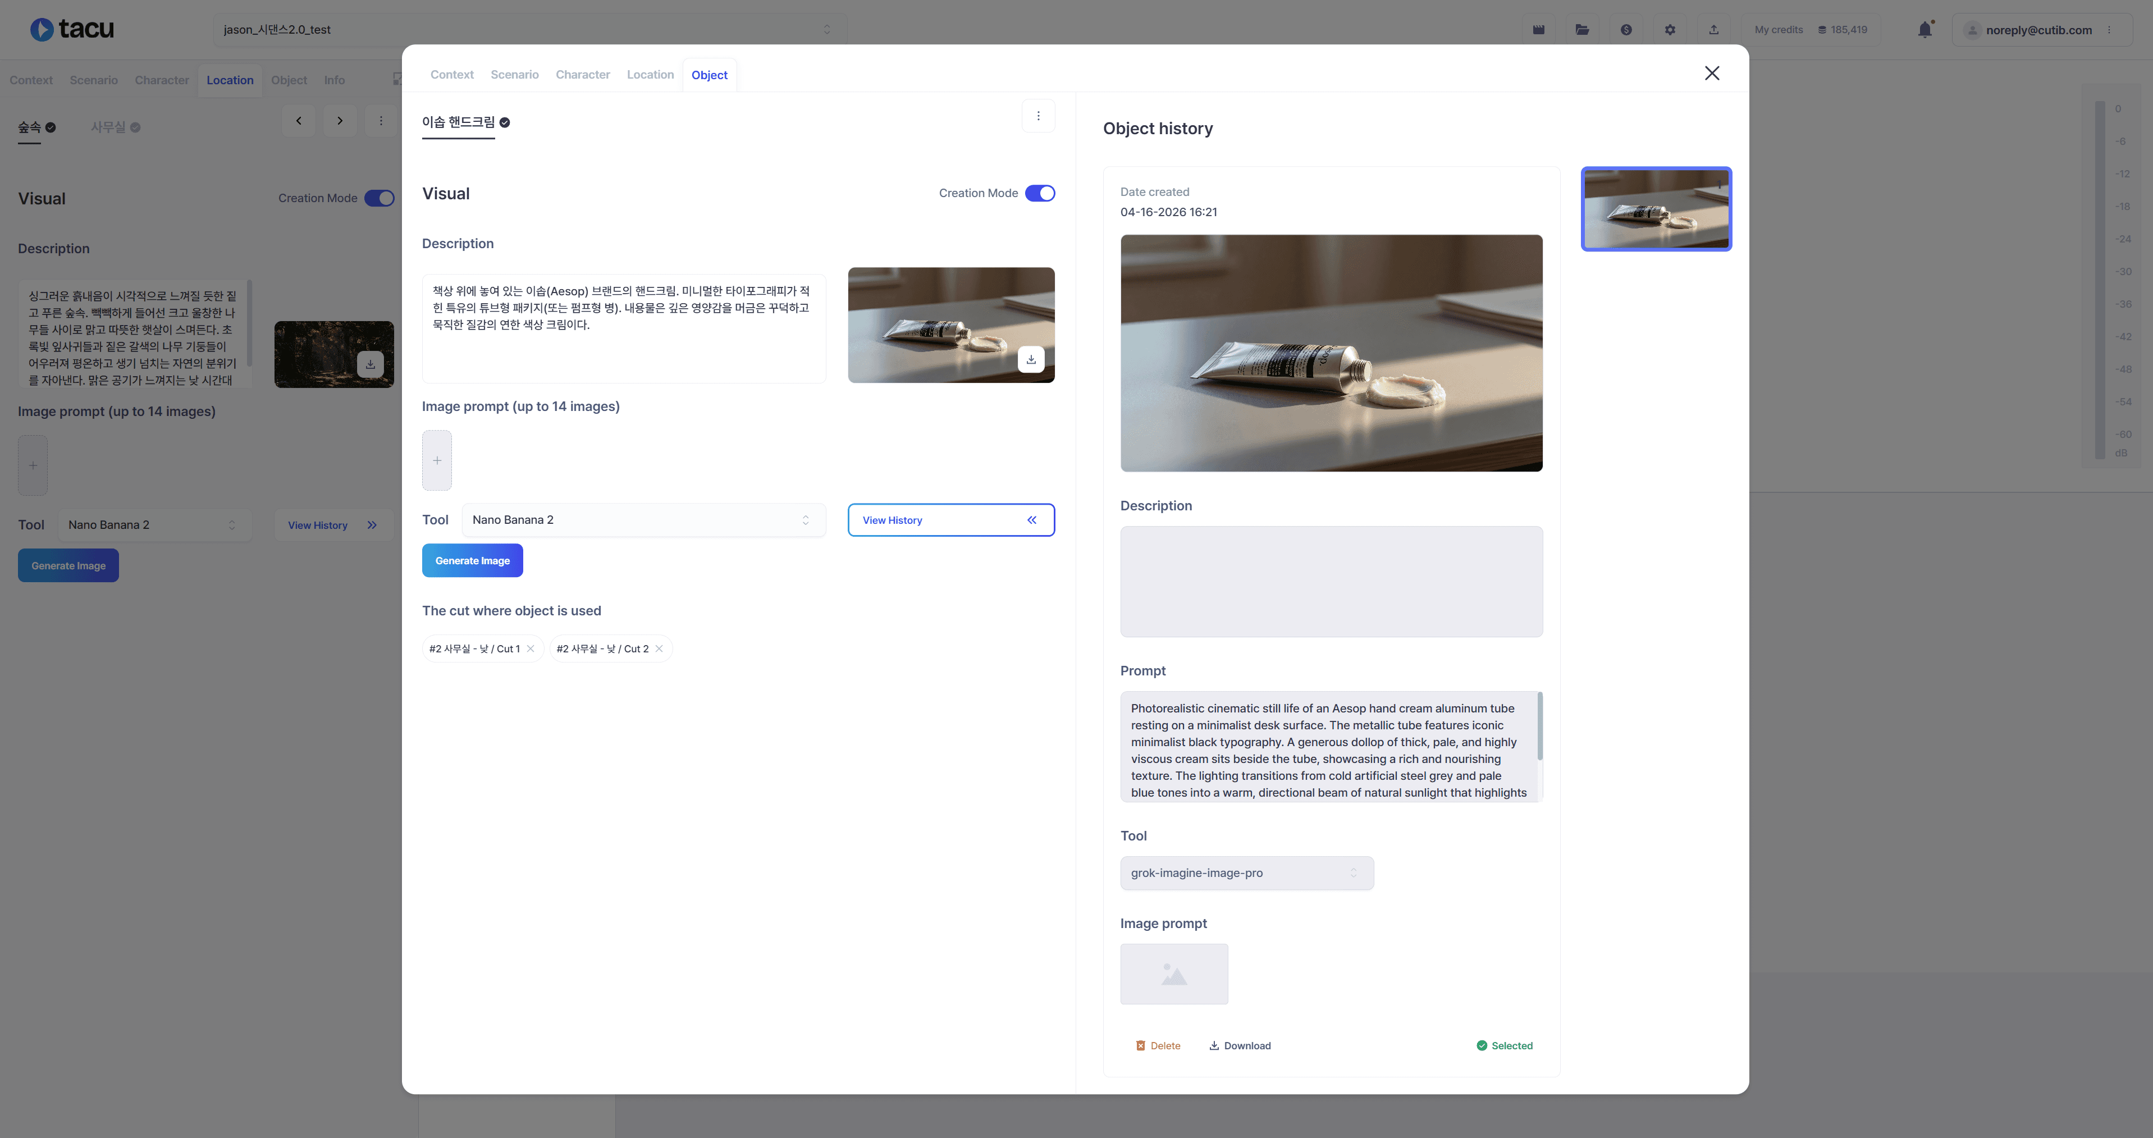Switch to the Location tab in dialog

point(650,75)
